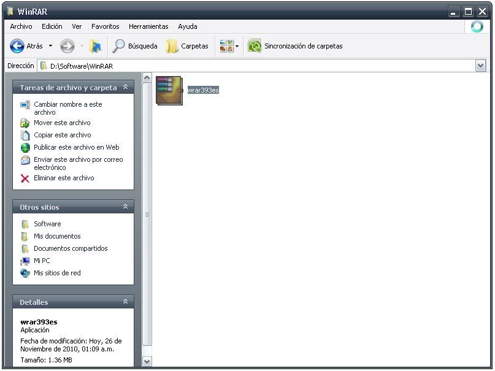495x371 pixels.
Task: Click Copiar este archivo link
Action: click(x=62, y=135)
